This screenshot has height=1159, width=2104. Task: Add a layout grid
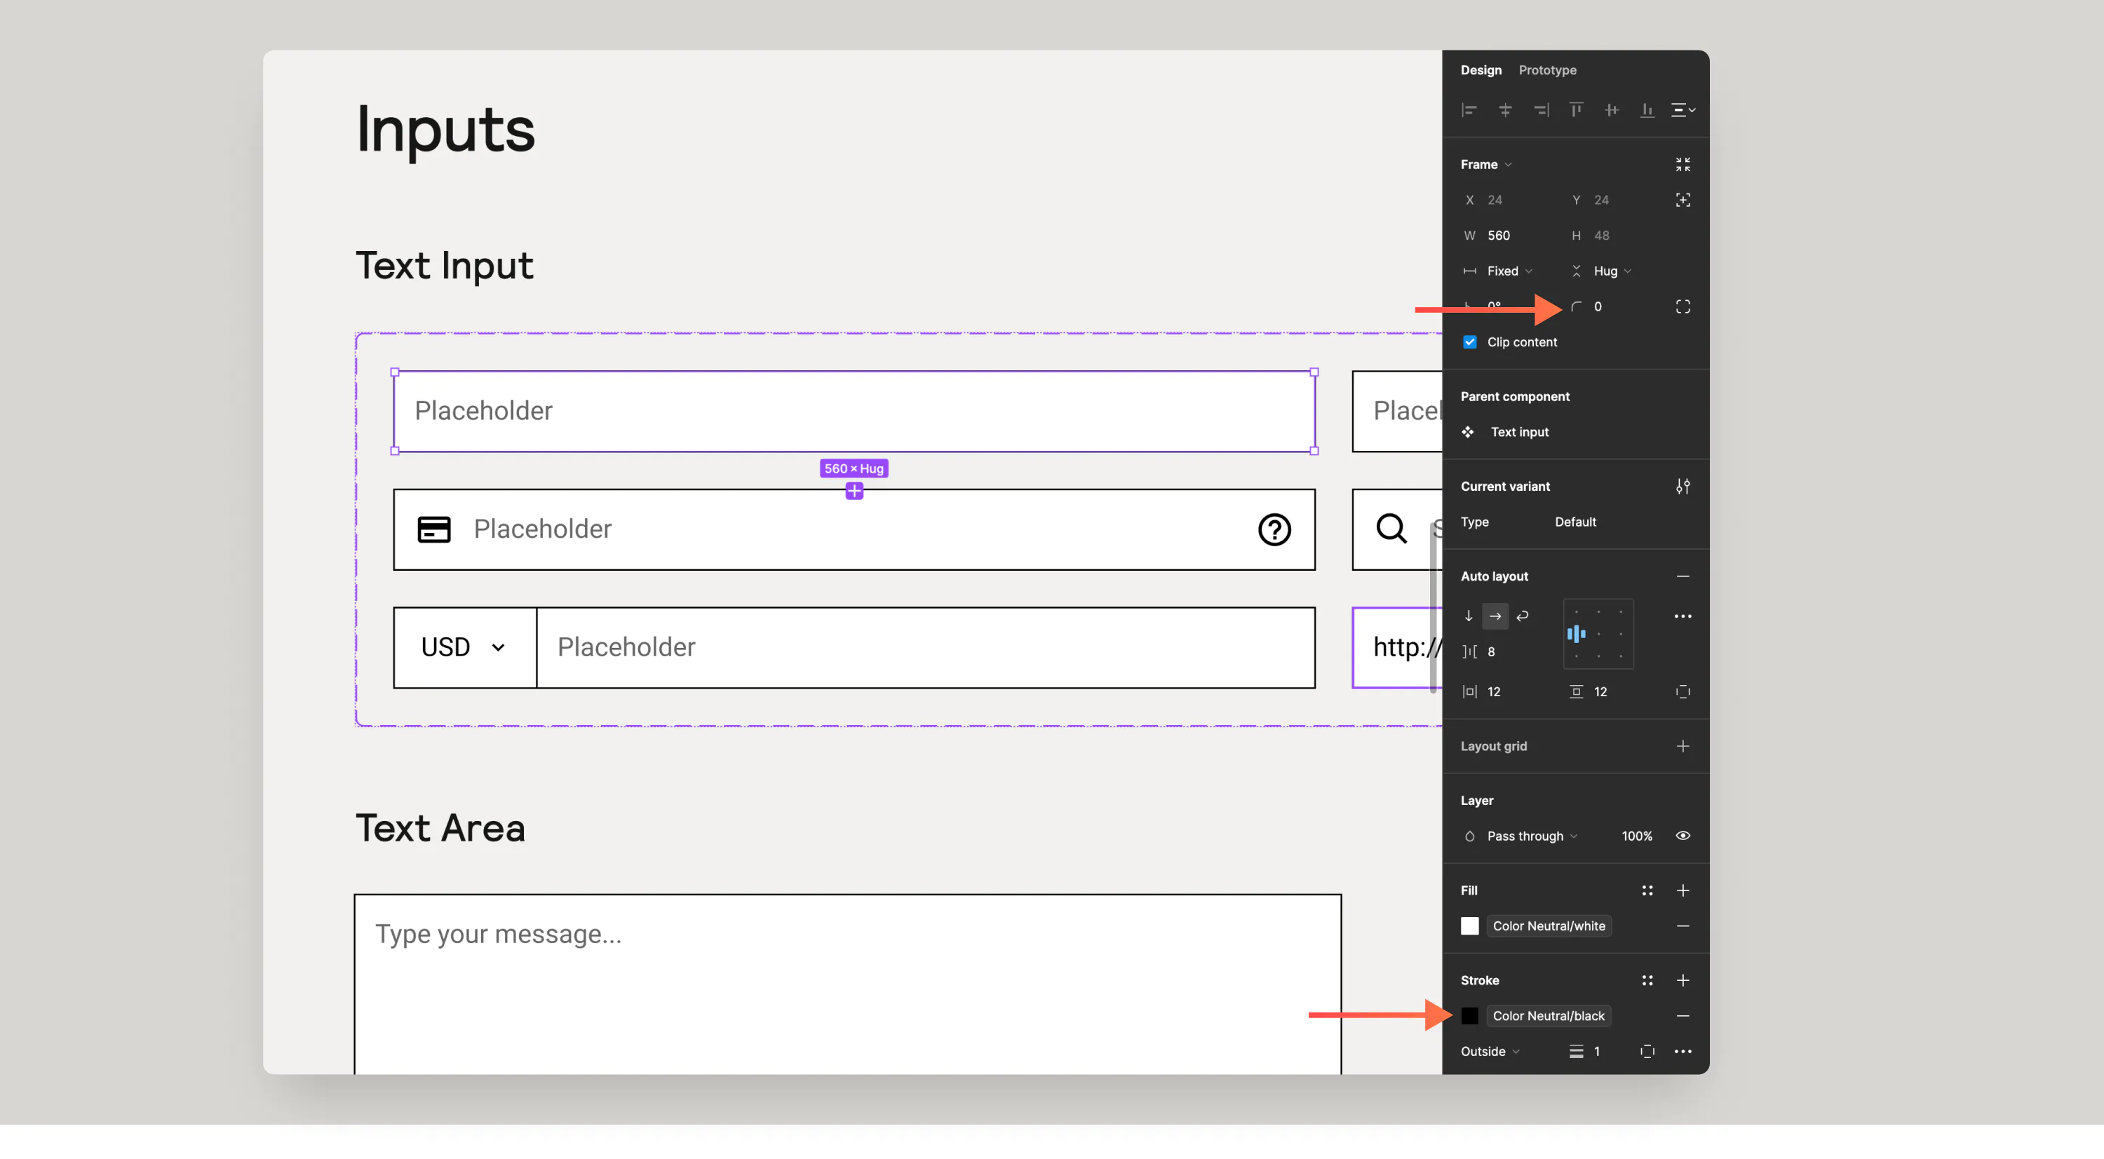click(1682, 746)
